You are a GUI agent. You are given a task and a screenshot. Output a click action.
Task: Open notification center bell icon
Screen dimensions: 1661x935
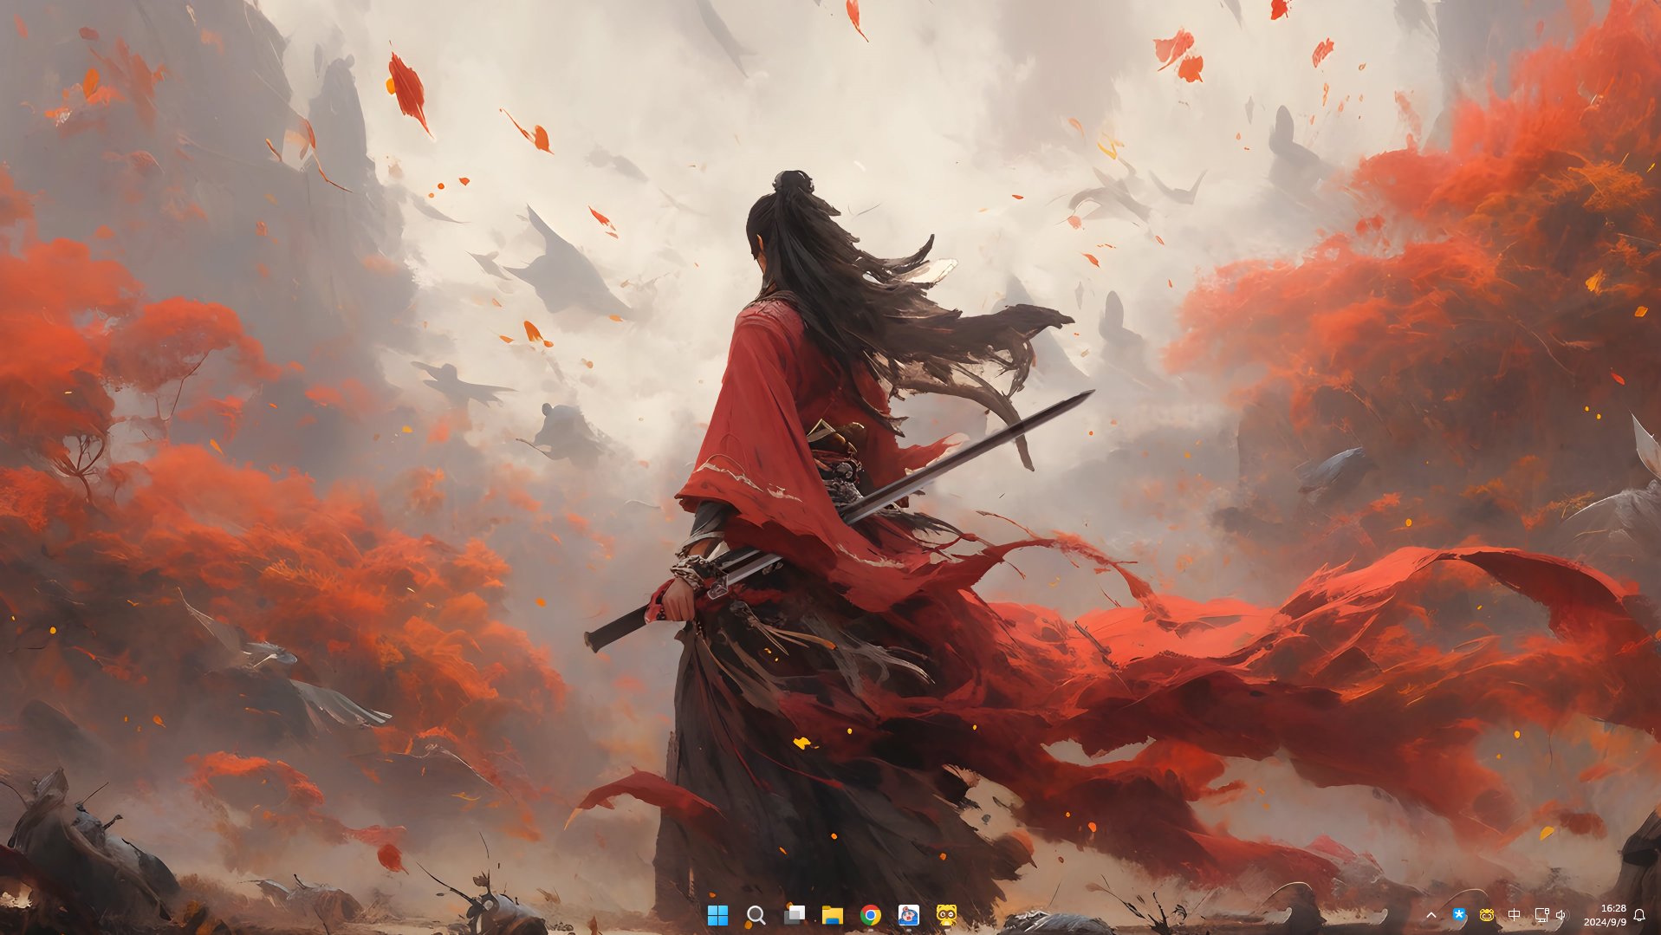coord(1639,915)
